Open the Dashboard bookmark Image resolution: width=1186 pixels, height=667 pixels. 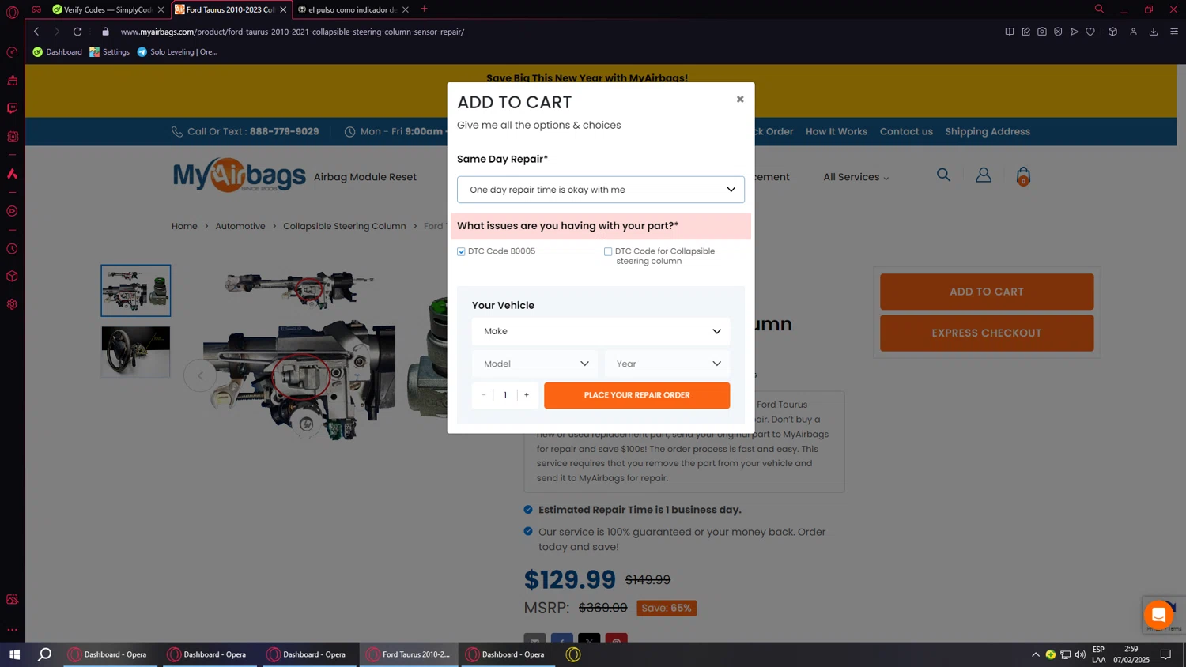pos(57,52)
